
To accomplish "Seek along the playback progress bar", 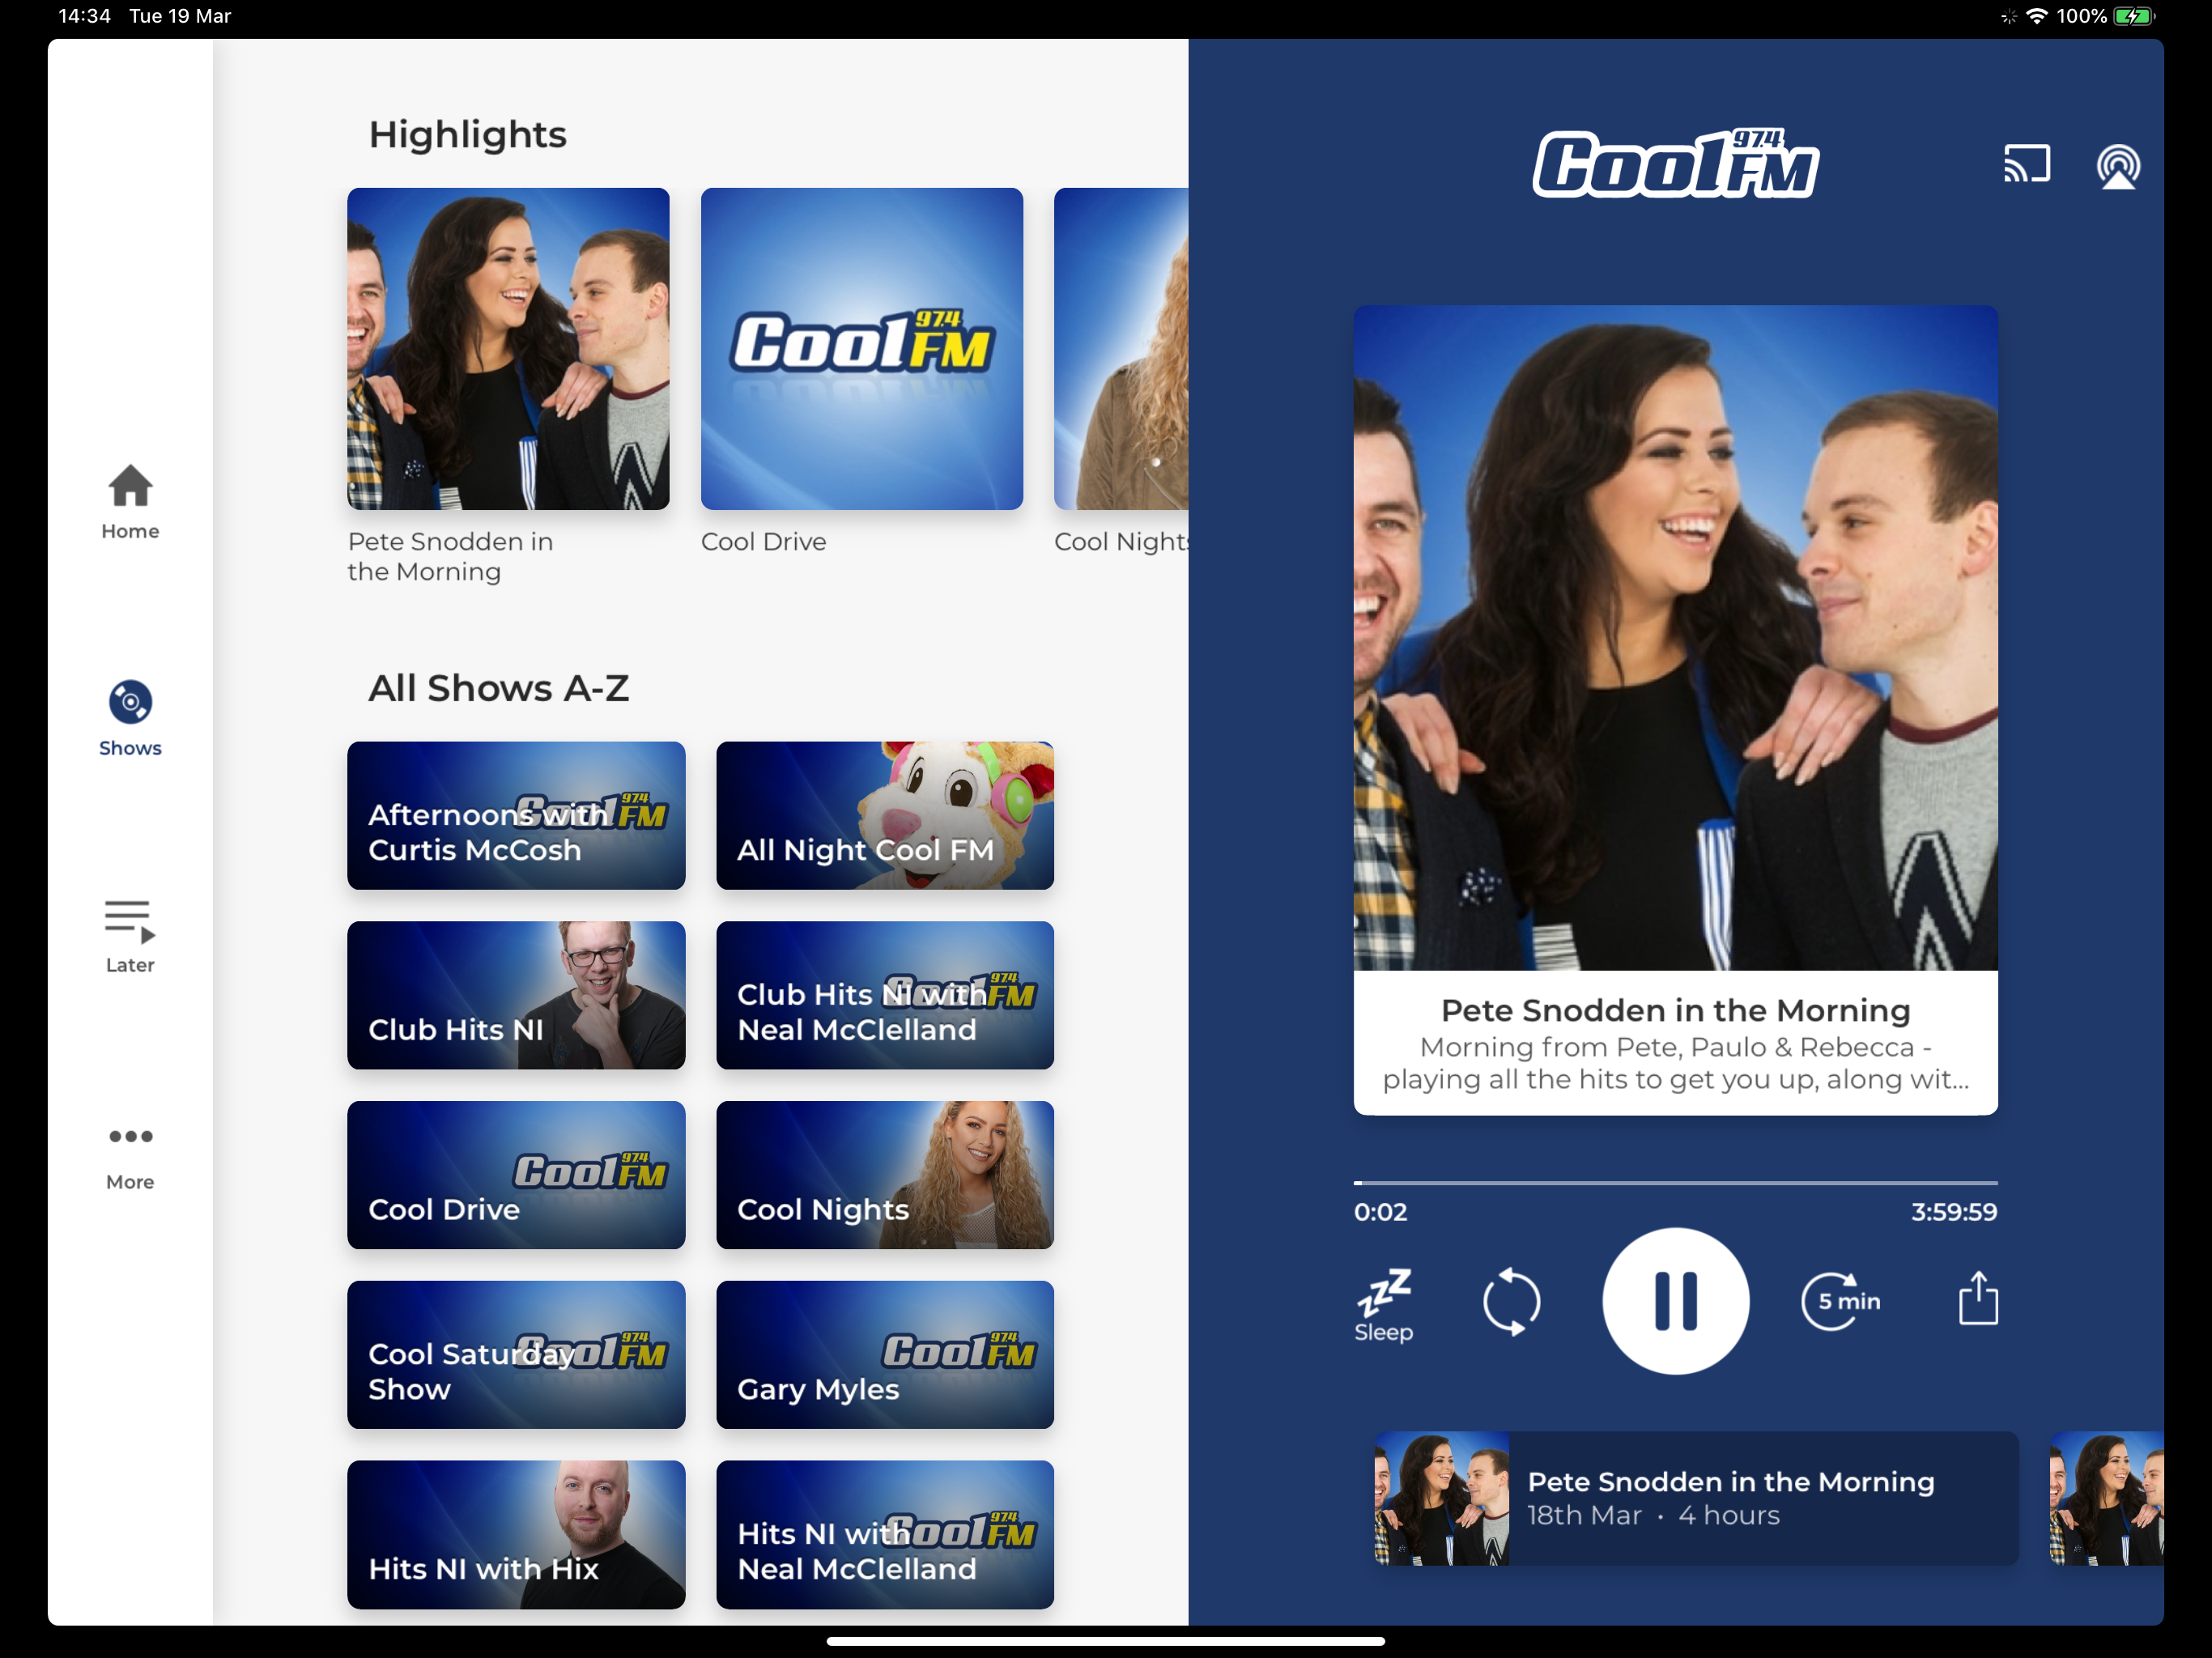I will 1675,1182.
